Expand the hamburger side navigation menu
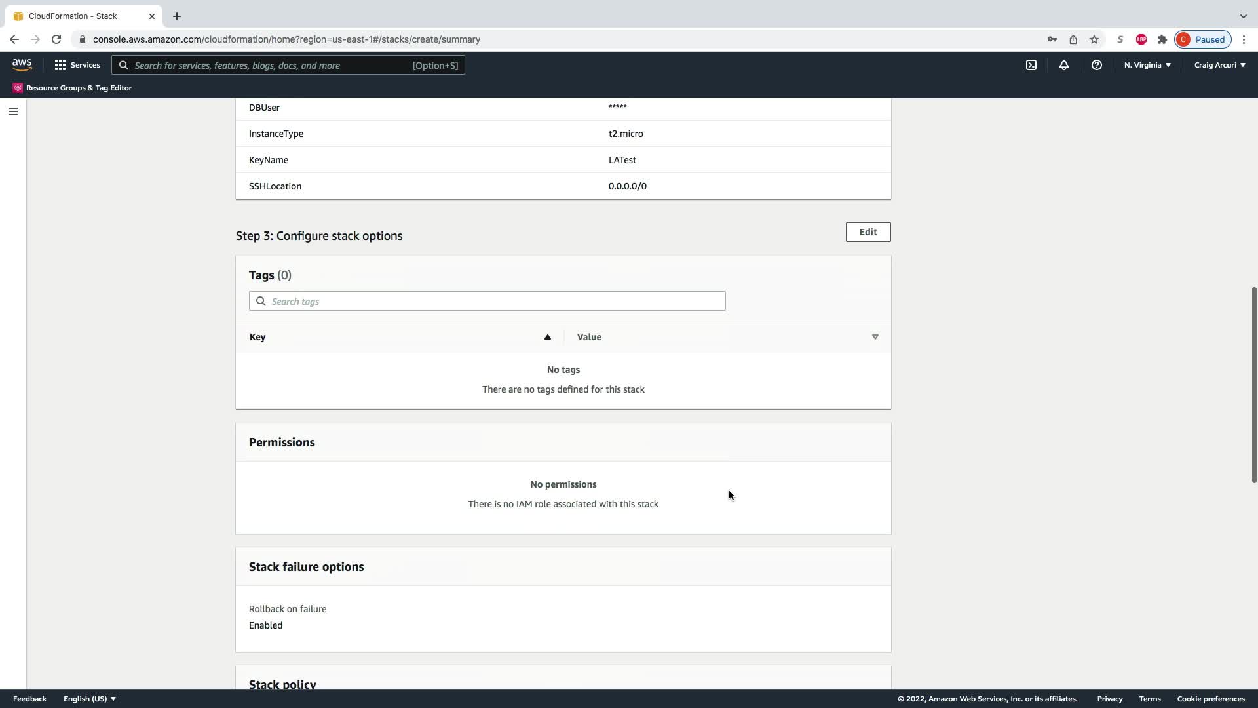The height and width of the screenshot is (708, 1258). (13, 111)
